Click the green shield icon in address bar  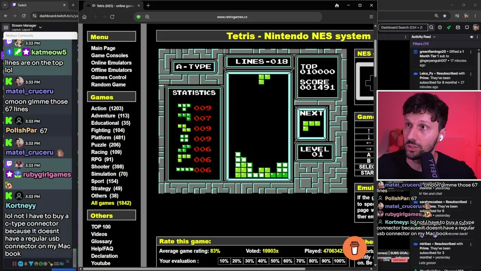pyautogui.click(x=139, y=17)
